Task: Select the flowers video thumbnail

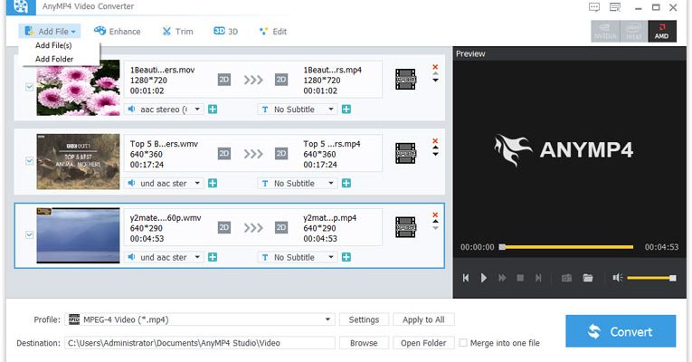Action: (x=78, y=88)
